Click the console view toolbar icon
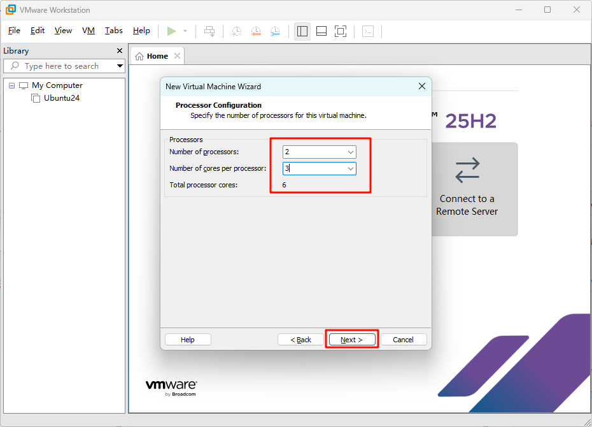 [x=368, y=31]
